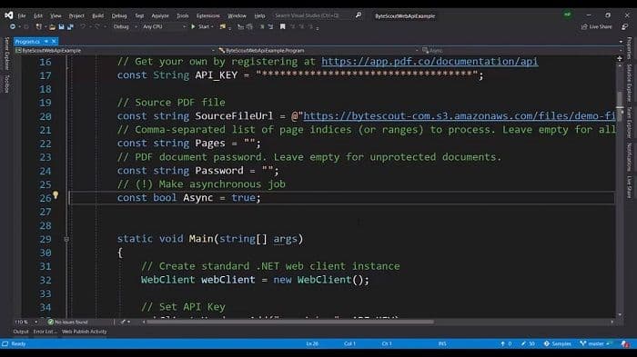Image resolution: width=637 pixels, height=357 pixels.
Task: Click the feedback icon beside Live Share
Action: 625,26
